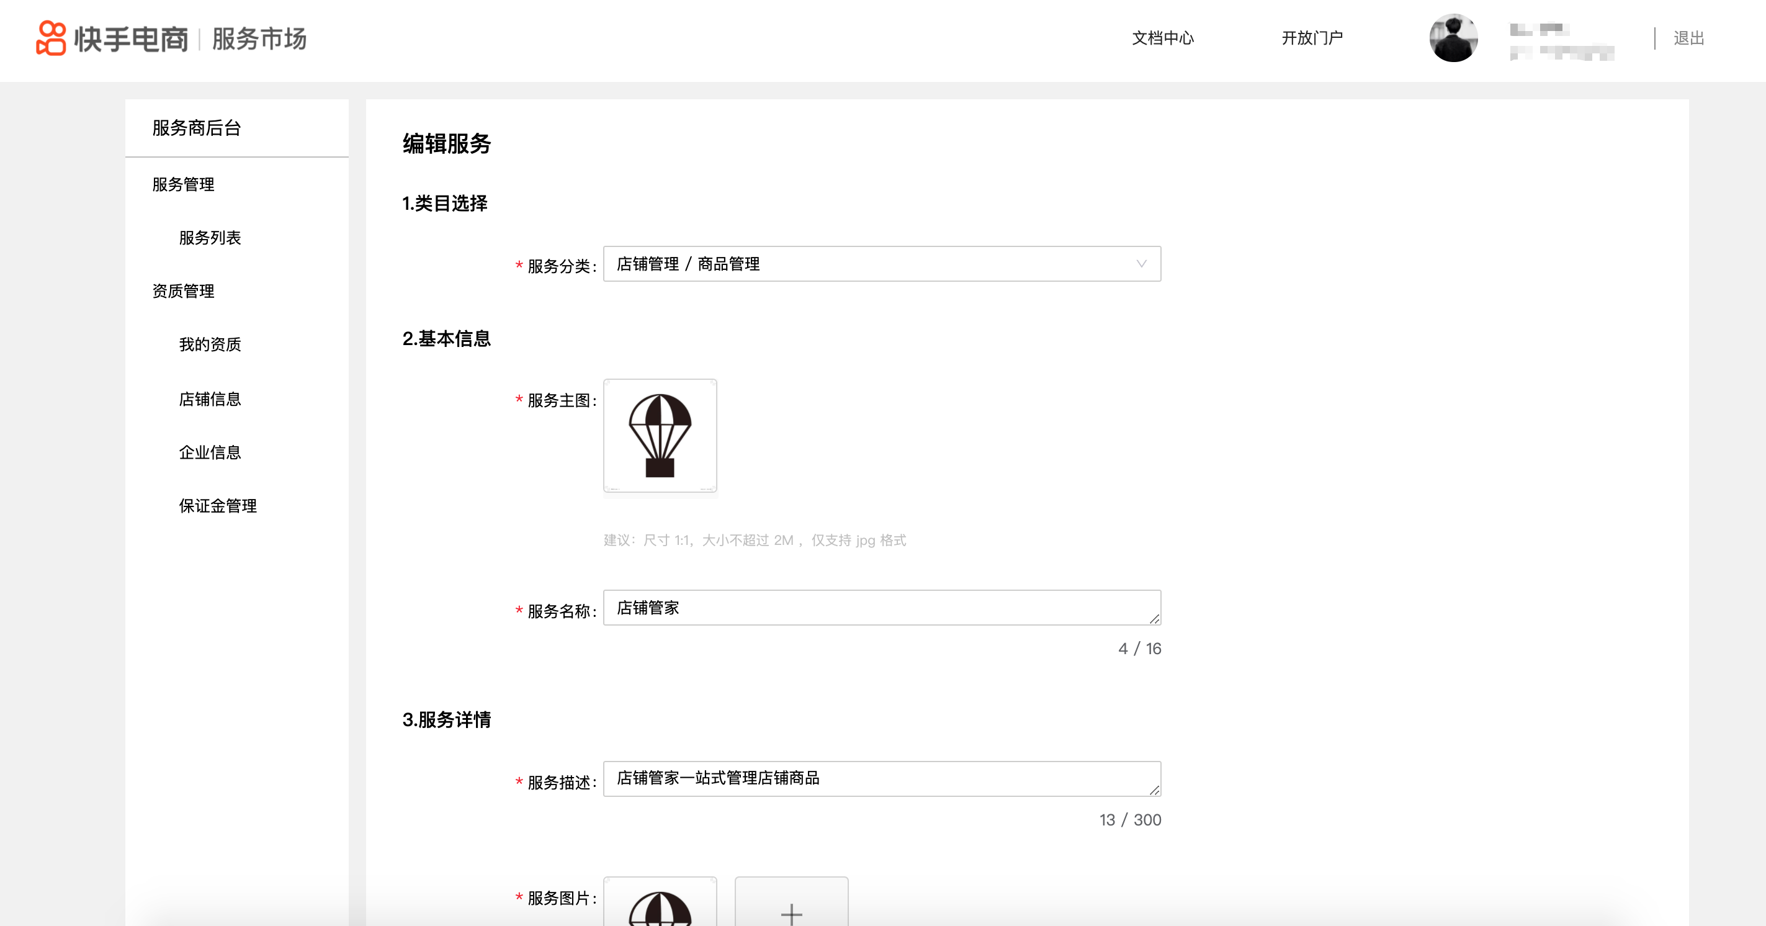Click the 3.服务详情 section heading

tap(446, 719)
